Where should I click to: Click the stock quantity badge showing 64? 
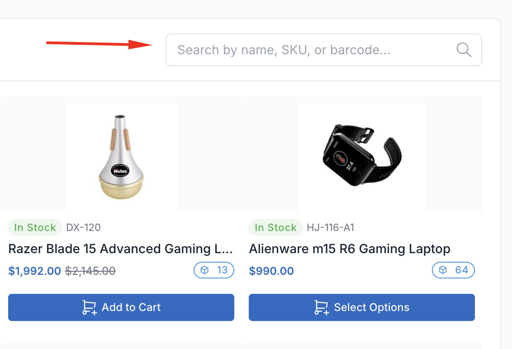(x=453, y=270)
